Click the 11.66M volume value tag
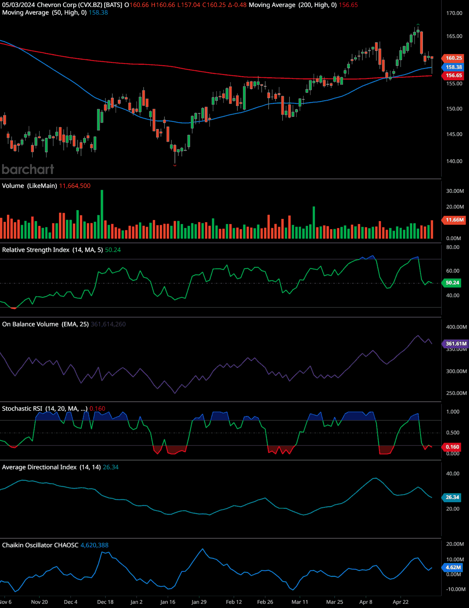469x608 pixels. (454, 220)
